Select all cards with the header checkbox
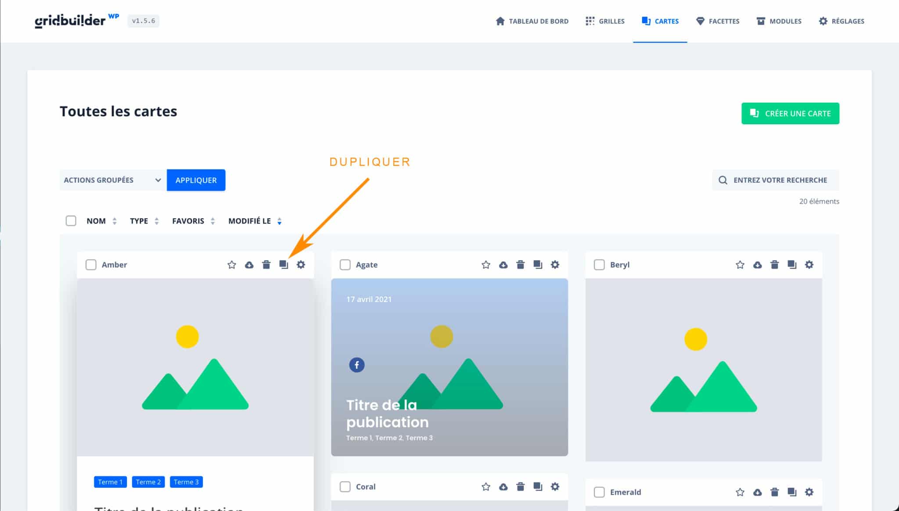 71,221
